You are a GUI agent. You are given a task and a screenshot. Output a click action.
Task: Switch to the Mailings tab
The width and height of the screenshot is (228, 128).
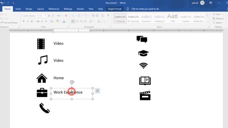pyautogui.click(x=68, y=9)
